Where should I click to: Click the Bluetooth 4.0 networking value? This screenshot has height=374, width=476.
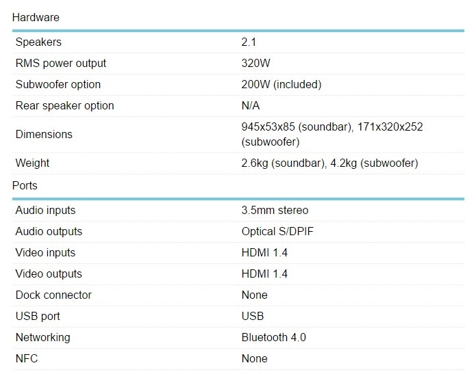(x=274, y=338)
